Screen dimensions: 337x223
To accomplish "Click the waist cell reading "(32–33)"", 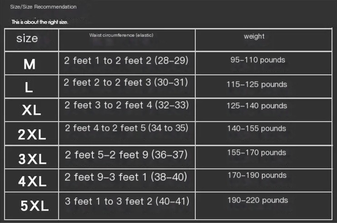I will click(126, 105).
